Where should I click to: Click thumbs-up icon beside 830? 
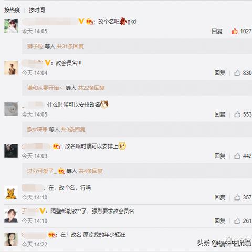coord(237,72)
